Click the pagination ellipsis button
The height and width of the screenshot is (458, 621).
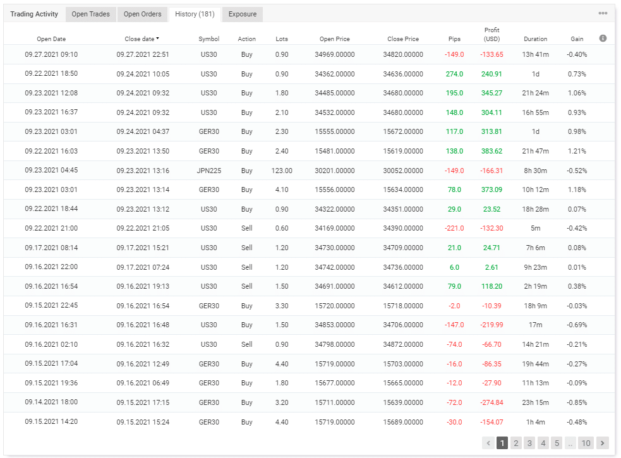pos(570,443)
